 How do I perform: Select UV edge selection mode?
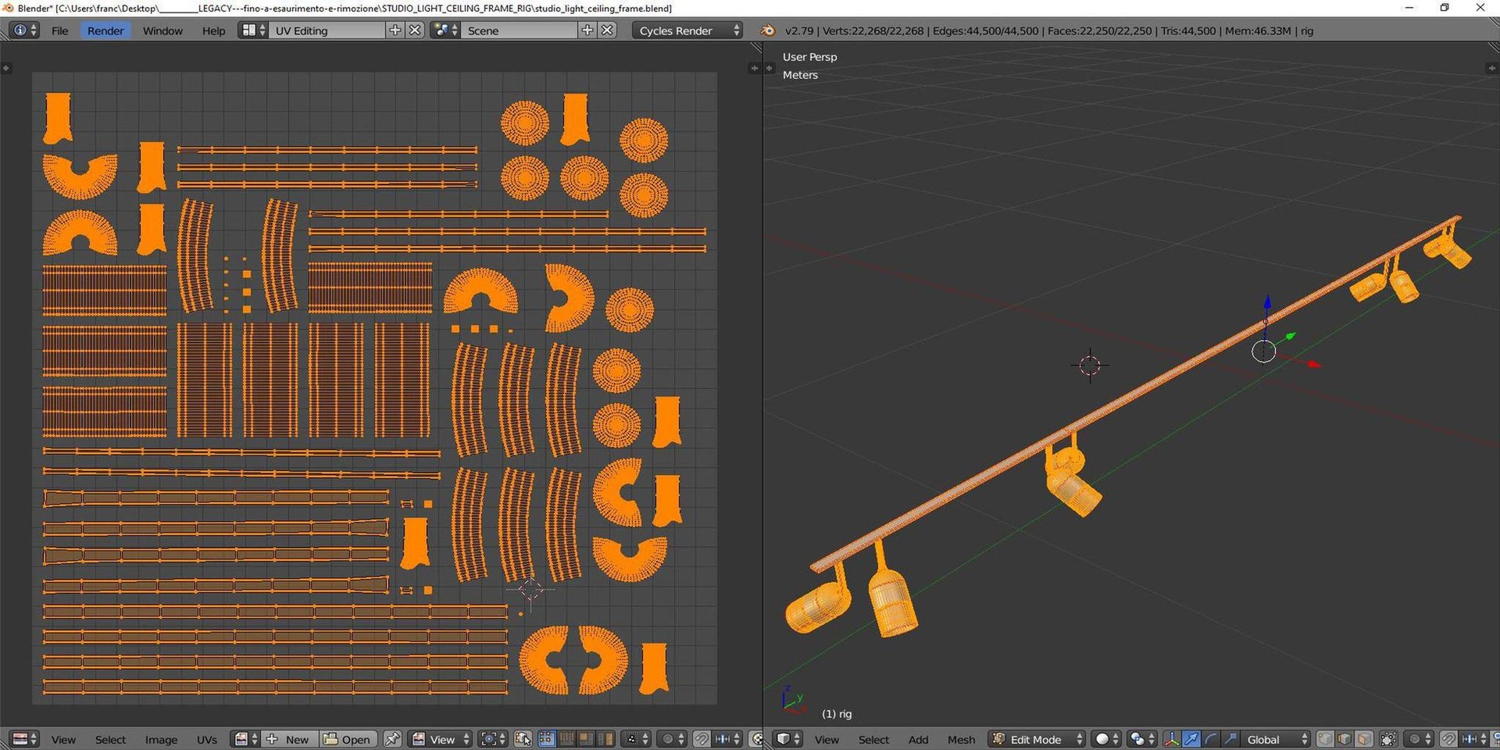coord(566,739)
